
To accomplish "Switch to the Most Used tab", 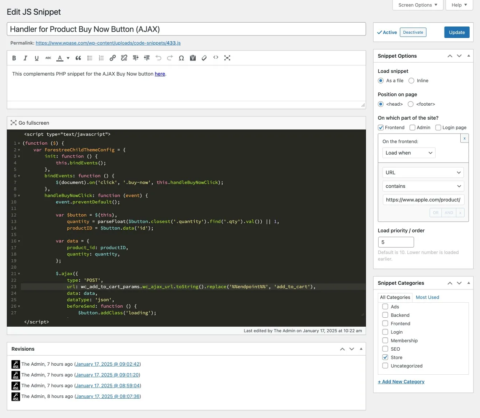I will (x=427, y=297).
